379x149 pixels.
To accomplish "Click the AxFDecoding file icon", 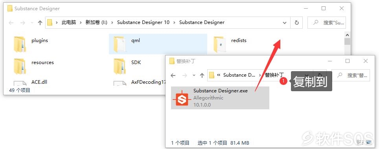I will point(120,83).
